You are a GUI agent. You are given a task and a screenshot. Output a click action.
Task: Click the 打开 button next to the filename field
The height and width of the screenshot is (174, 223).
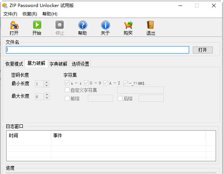[203, 50]
